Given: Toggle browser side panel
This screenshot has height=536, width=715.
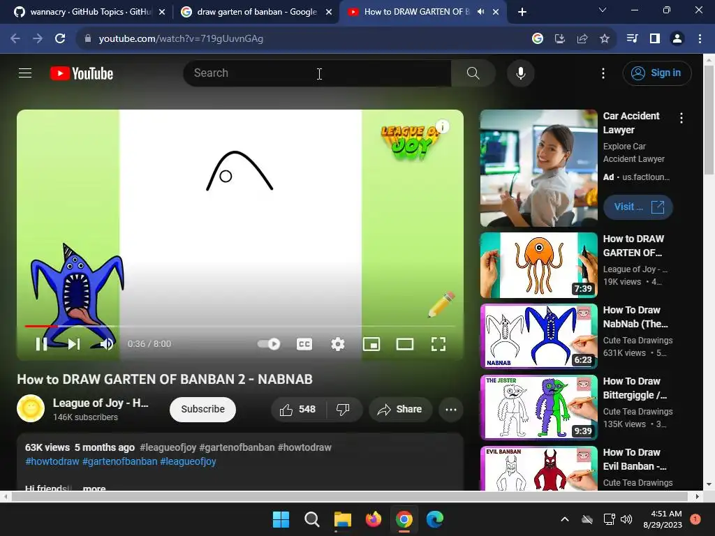Looking at the screenshot, I should click(x=655, y=39).
